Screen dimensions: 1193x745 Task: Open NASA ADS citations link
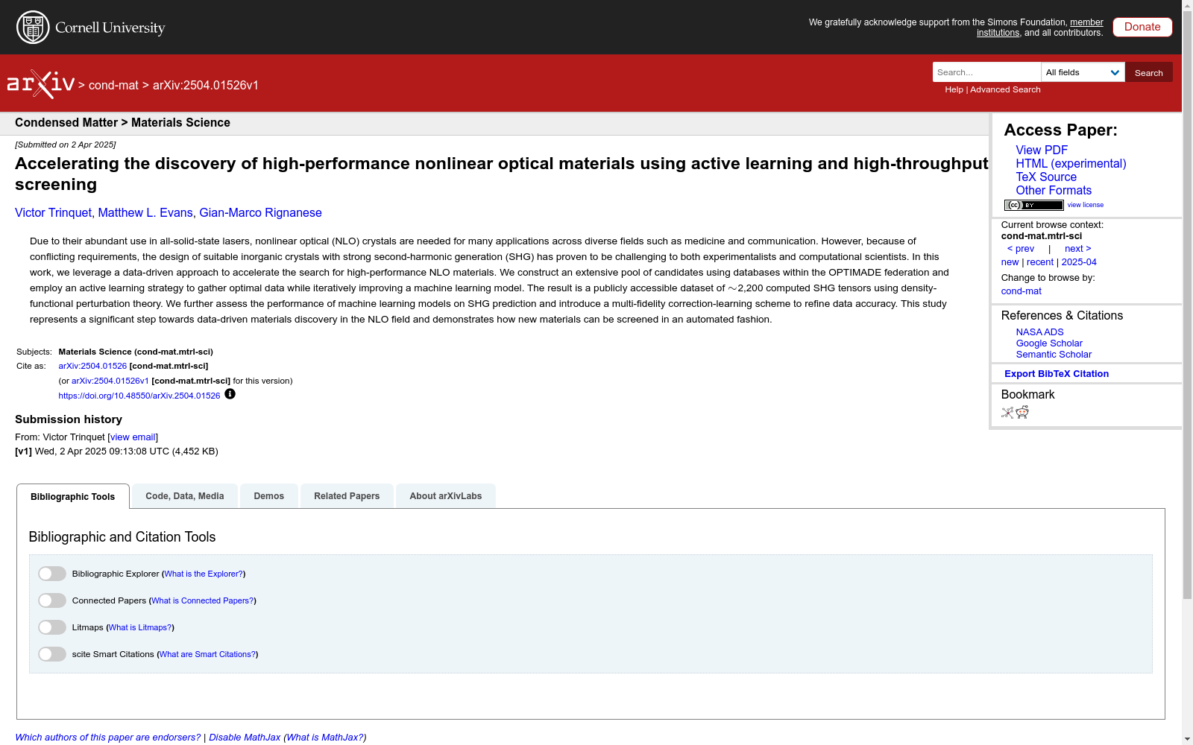pyautogui.click(x=1039, y=332)
